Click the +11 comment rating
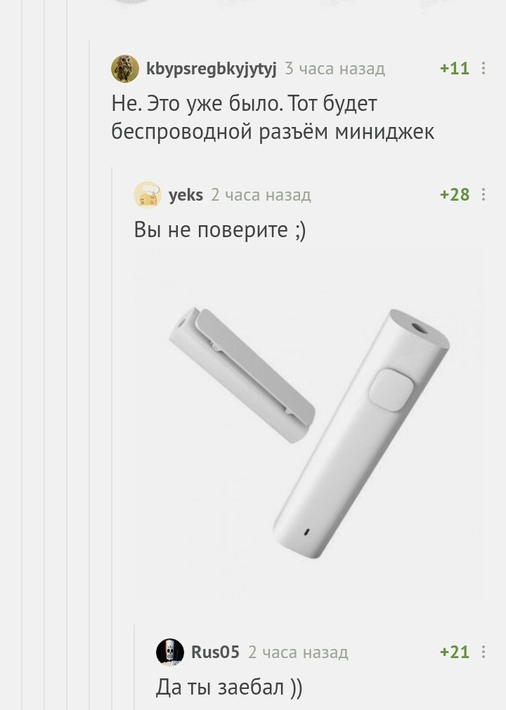 point(455,69)
